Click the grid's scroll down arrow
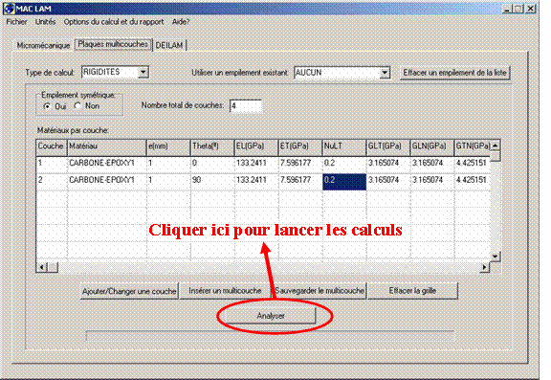 pos(495,257)
